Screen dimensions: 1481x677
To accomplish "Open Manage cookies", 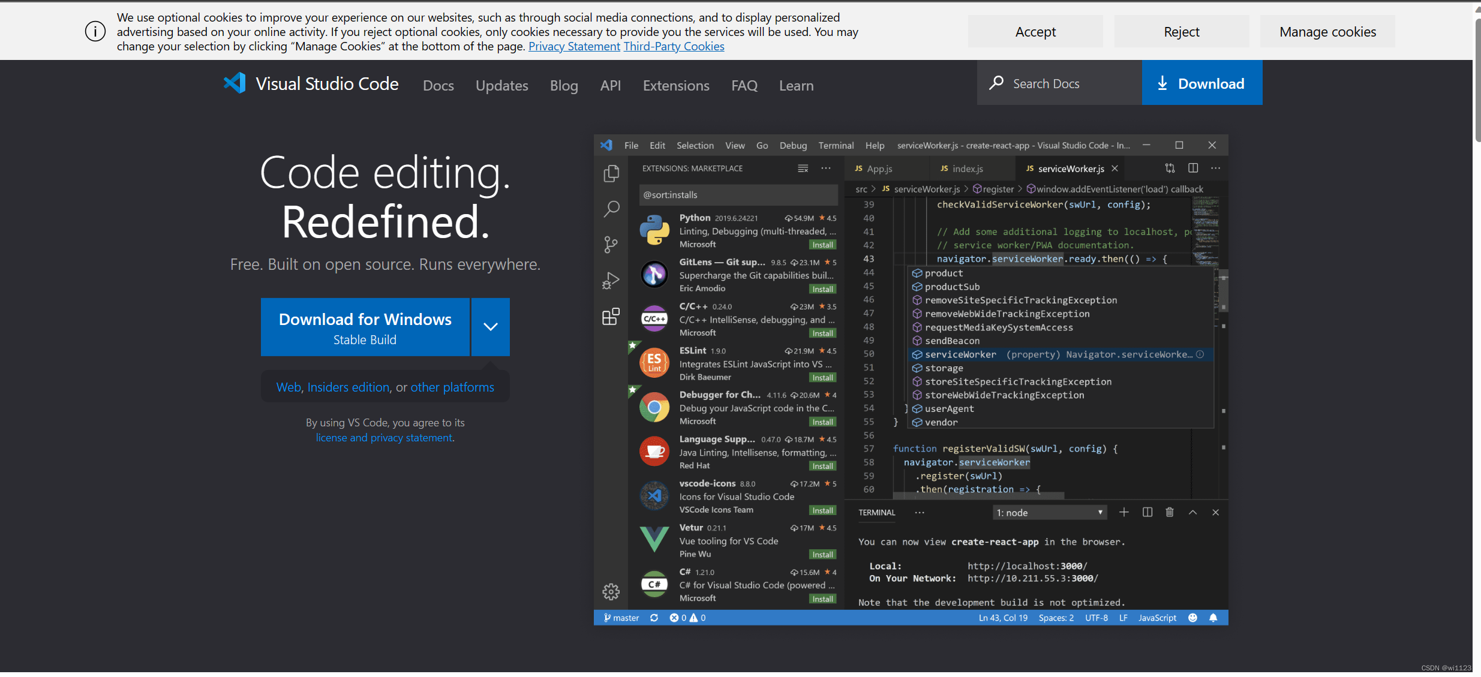I will [1327, 32].
